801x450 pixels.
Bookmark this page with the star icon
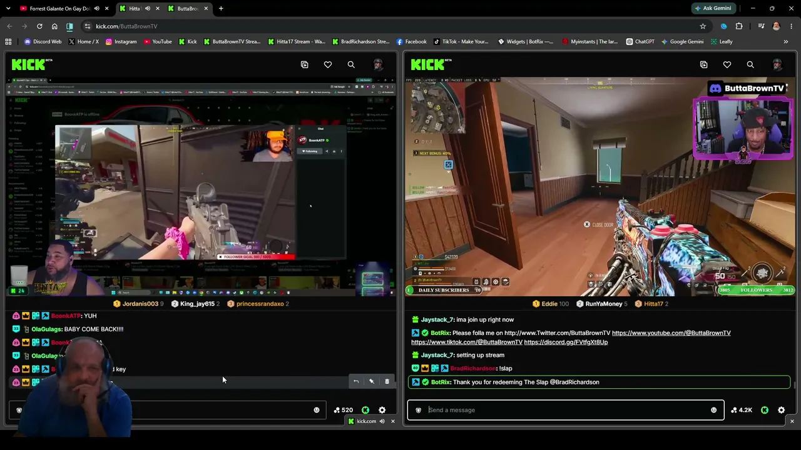pyautogui.click(x=703, y=26)
